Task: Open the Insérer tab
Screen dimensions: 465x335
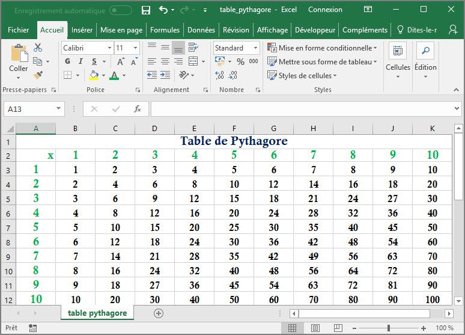Action: (82, 30)
